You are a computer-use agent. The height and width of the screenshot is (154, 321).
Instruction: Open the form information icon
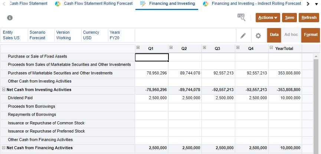(x=10, y=18)
